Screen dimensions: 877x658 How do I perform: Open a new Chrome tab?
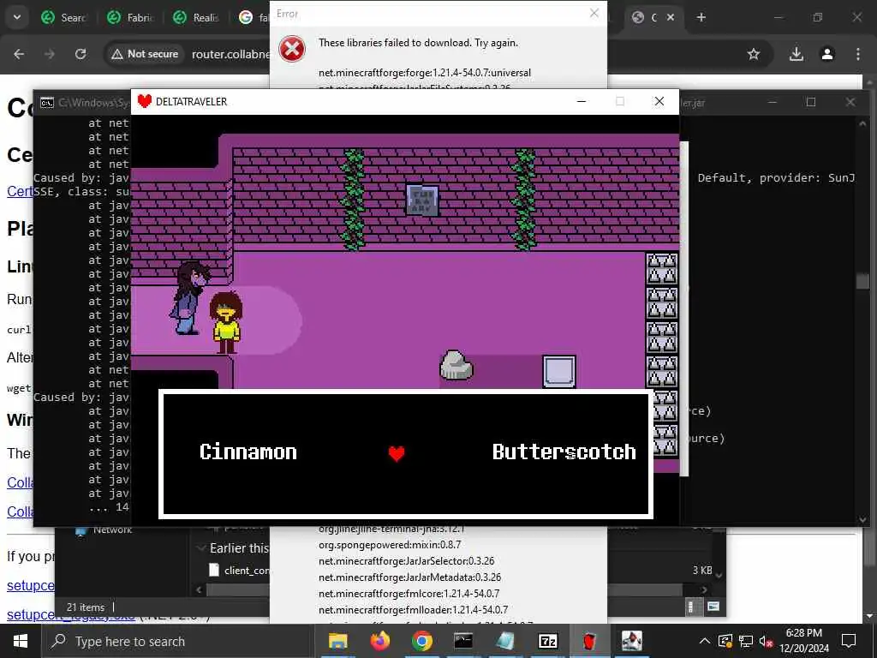pyautogui.click(x=701, y=17)
